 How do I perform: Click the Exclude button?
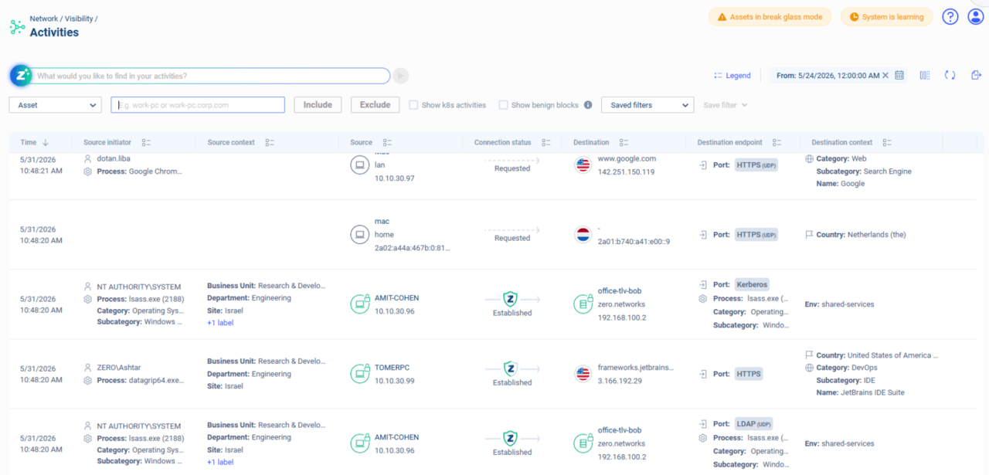pyautogui.click(x=375, y=105)
